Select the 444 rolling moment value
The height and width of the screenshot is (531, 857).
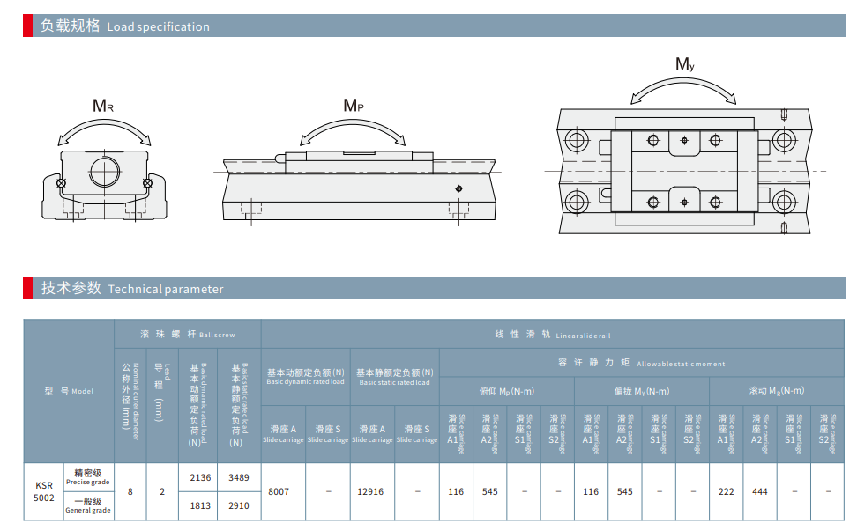pos(759,491)
